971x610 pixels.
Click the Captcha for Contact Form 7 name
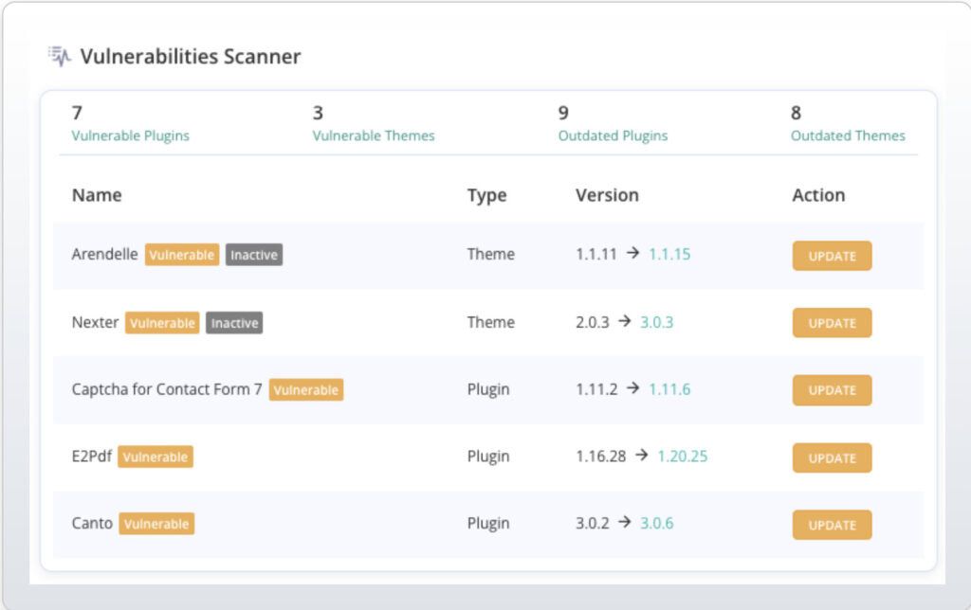167,389
